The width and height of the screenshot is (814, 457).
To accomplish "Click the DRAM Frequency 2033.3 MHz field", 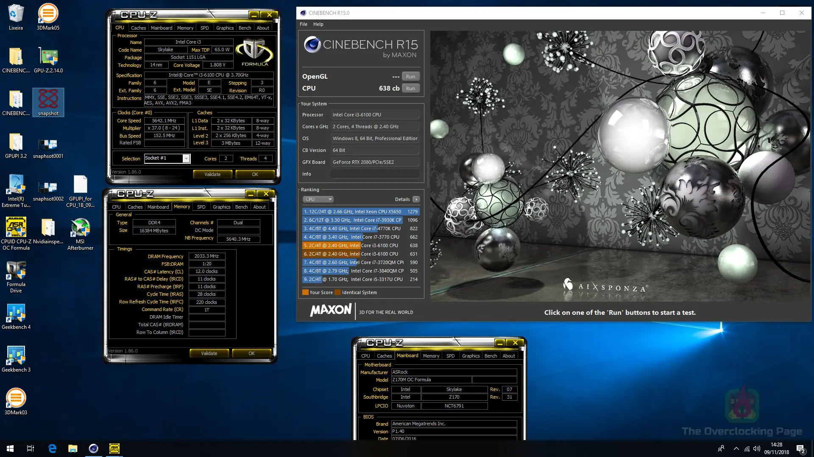I will pos(206,256).
